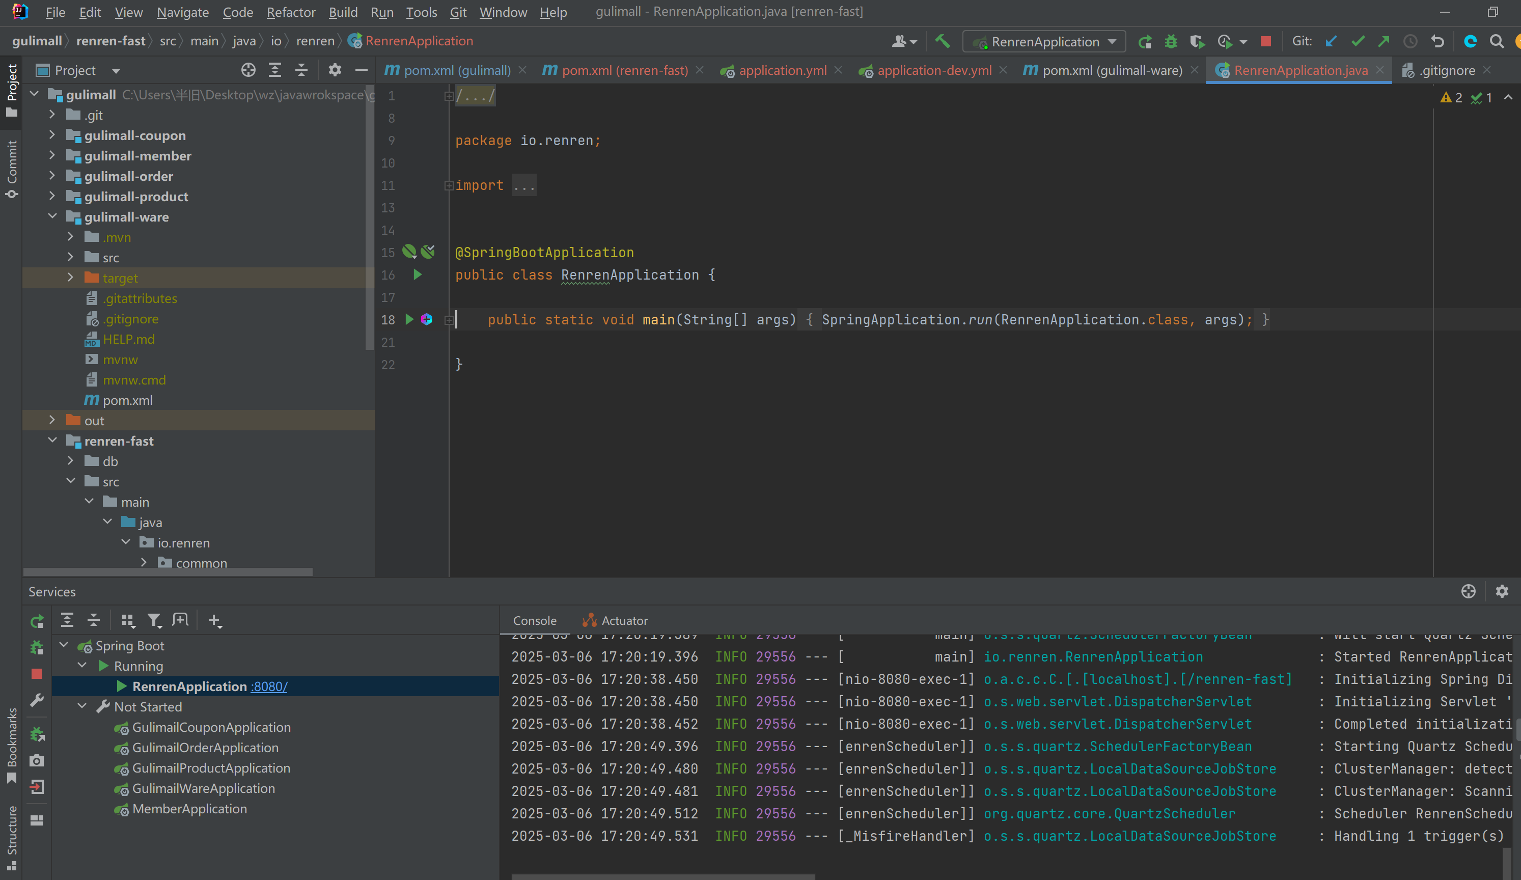
Task: Toggle the Structure tool window stripe
Action: 12,838
